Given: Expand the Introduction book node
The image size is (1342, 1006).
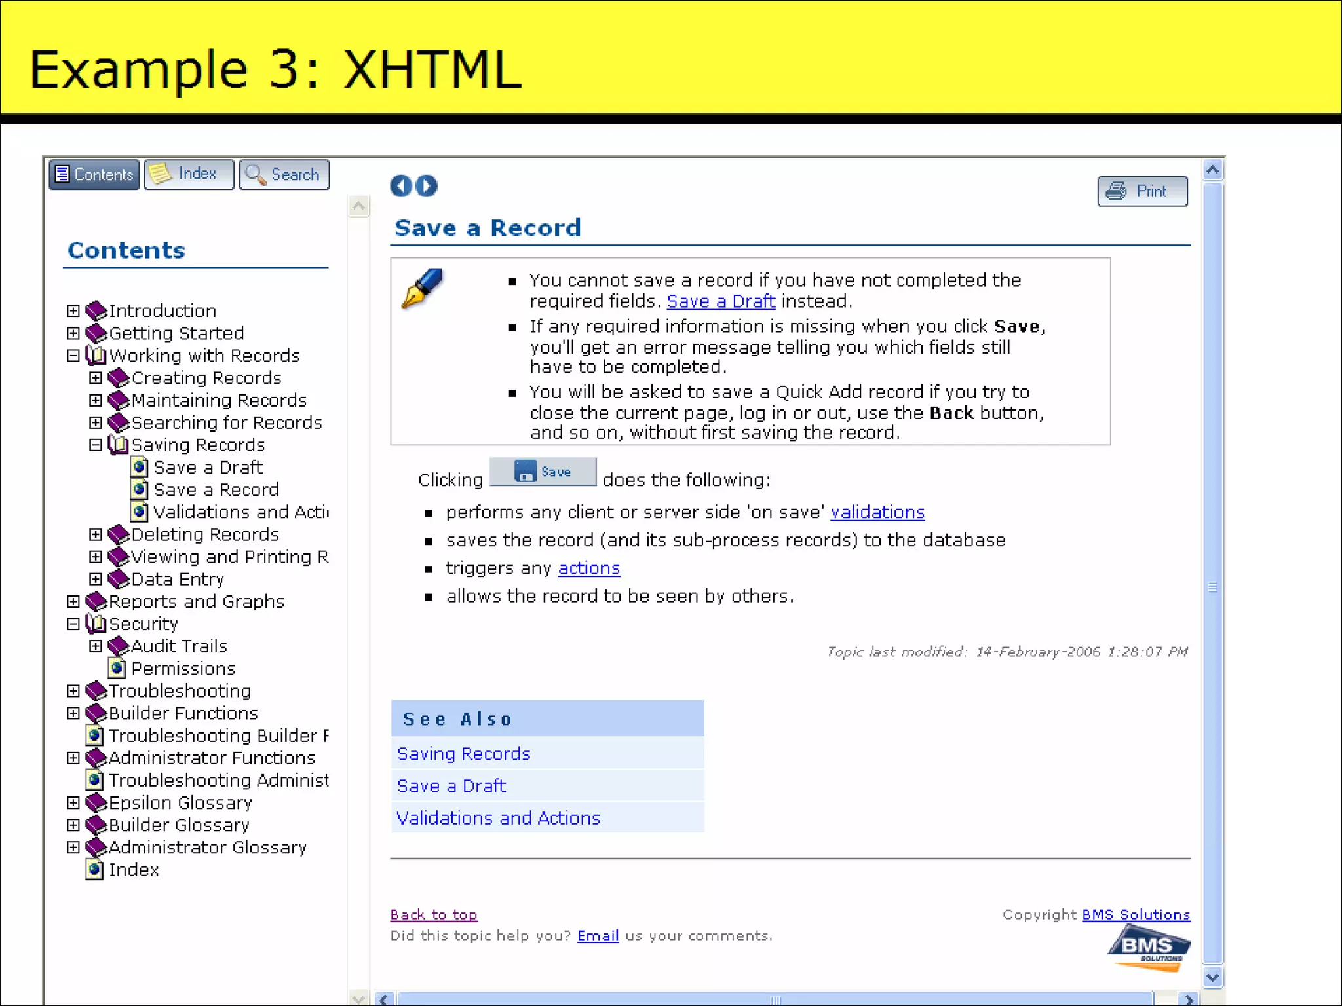Looking at the screenshot, I should click(x=73, y=310).
